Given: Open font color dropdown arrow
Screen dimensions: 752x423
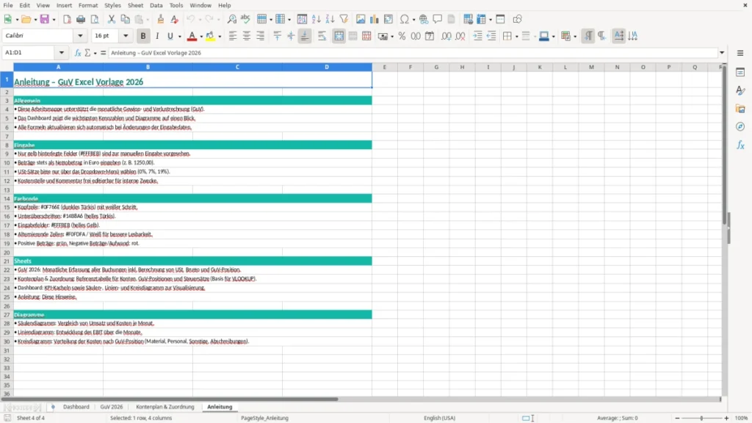Looking at the screenshot, I should [201, 37].
